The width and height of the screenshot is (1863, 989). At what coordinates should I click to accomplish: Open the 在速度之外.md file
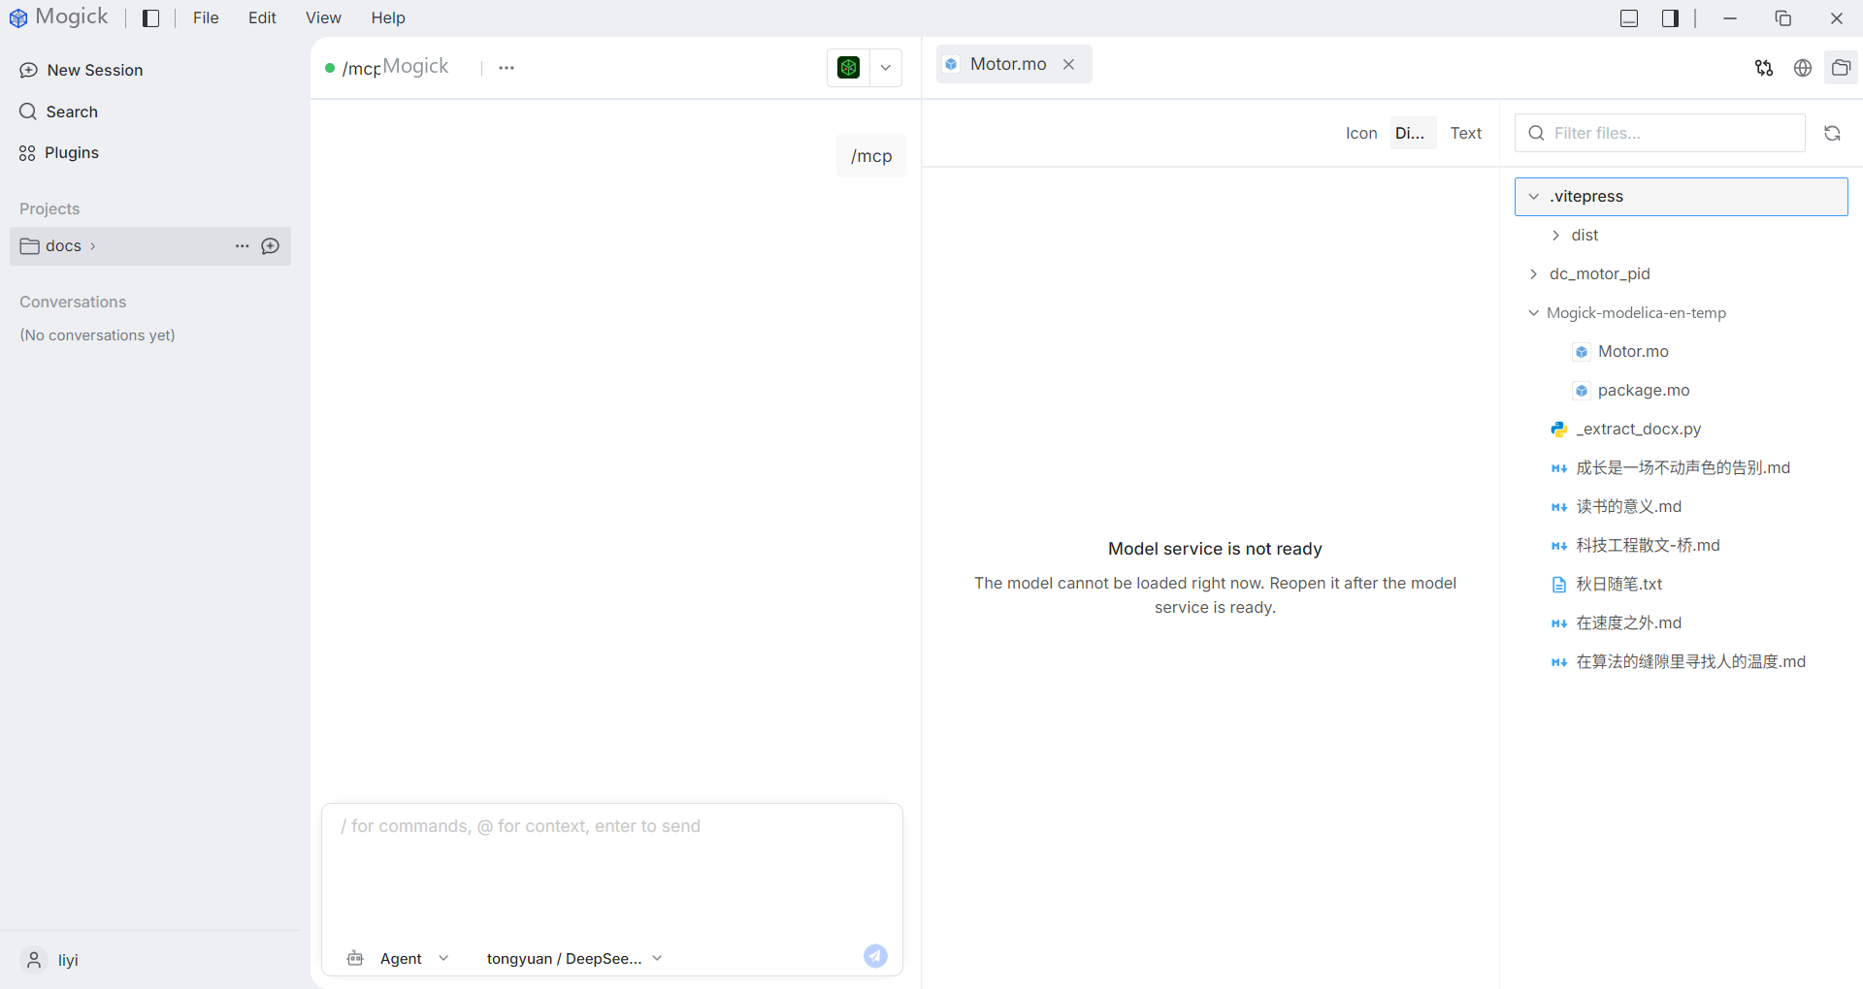[x=1682, y=623]
